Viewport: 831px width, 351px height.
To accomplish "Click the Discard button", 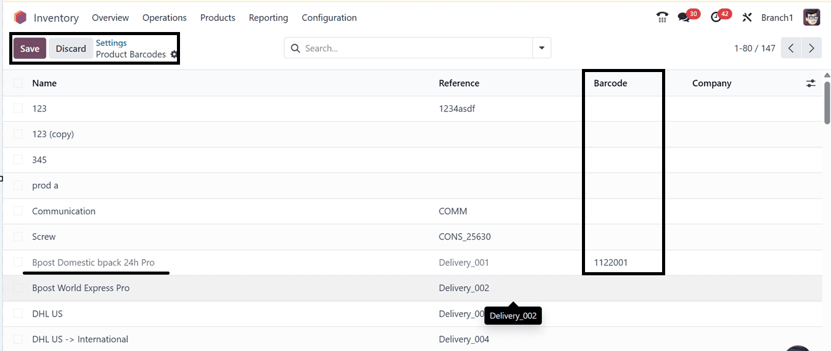I will (x=71, y=49).
